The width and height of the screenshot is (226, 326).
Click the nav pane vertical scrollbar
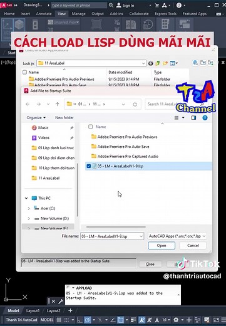click(77, 190)
